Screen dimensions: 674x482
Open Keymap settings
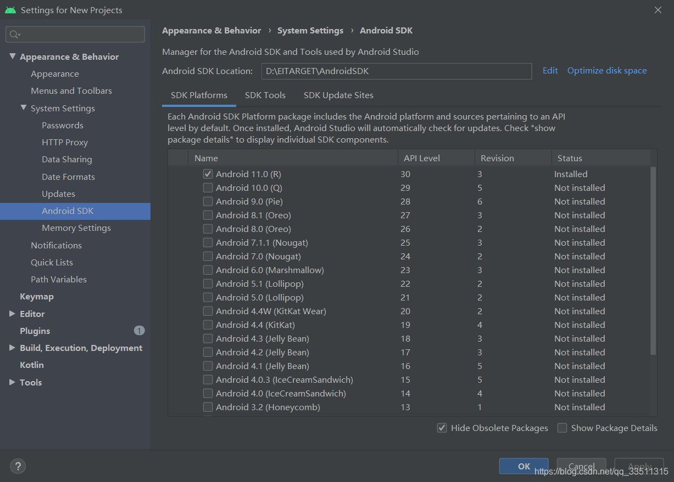(x=37, y=297)
